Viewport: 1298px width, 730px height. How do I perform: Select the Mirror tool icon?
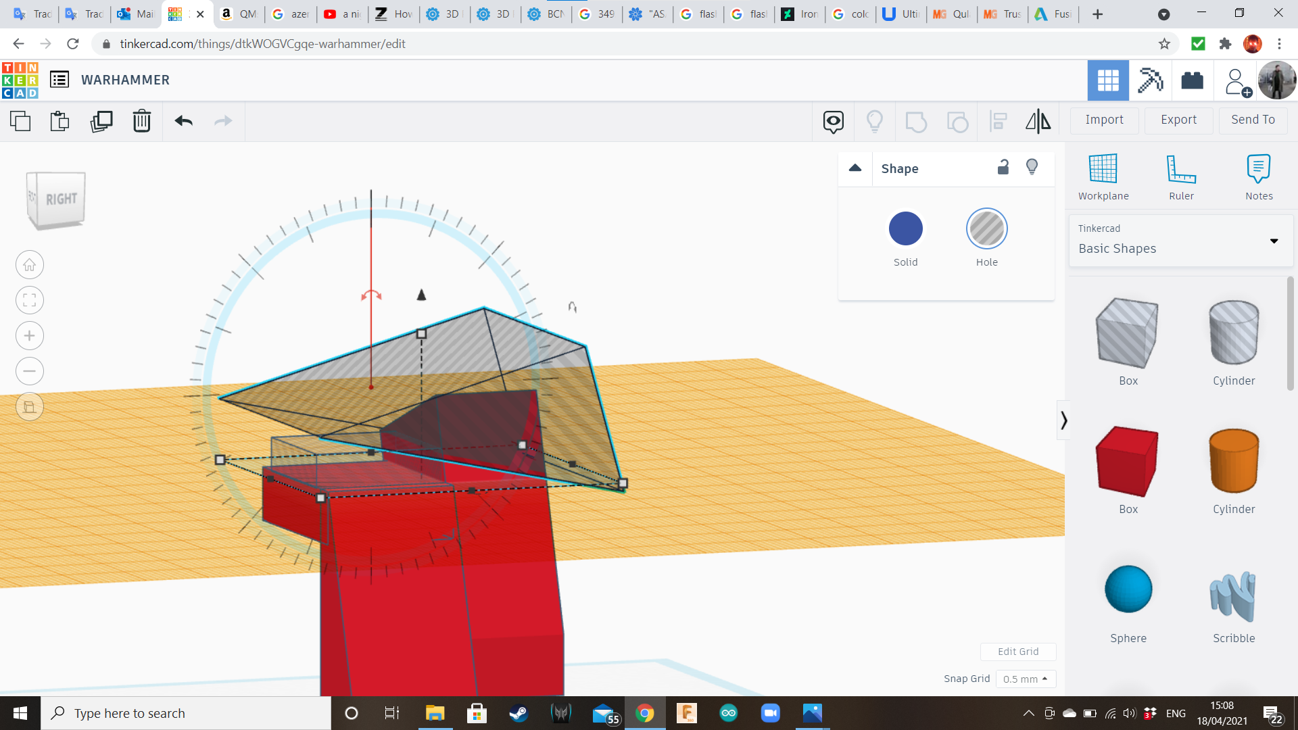tap(1038, 121)
